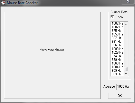Click the Average 1000 Hz field
Screen dimensions: 135x103
click(x=124, y=87)
